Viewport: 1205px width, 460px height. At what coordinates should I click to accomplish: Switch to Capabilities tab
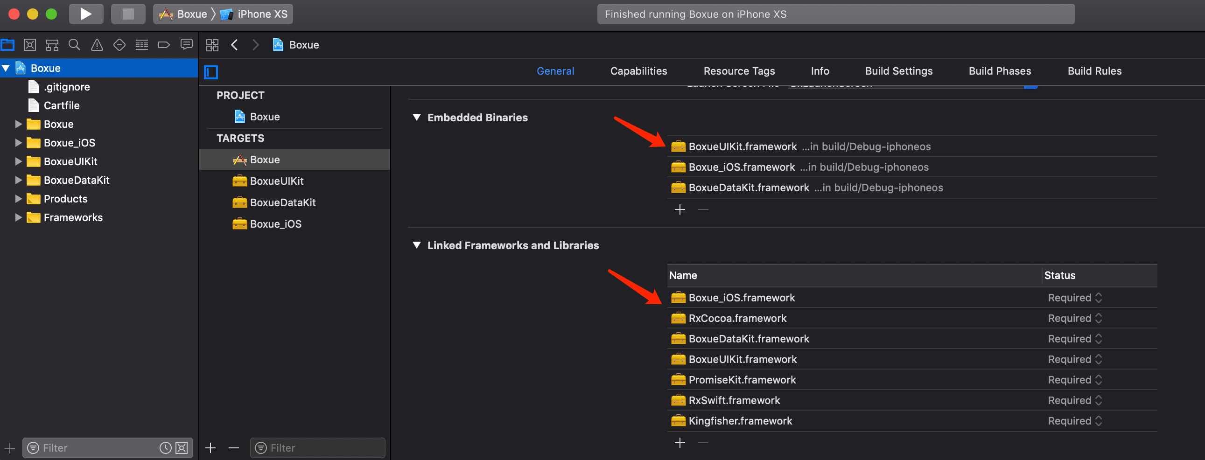coord(638,71)
